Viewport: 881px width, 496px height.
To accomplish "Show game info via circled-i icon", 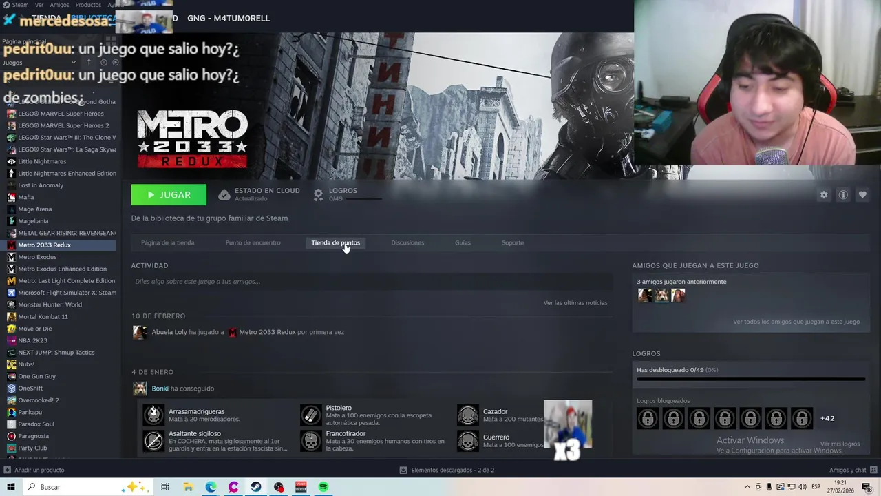I will pos(843,195).
